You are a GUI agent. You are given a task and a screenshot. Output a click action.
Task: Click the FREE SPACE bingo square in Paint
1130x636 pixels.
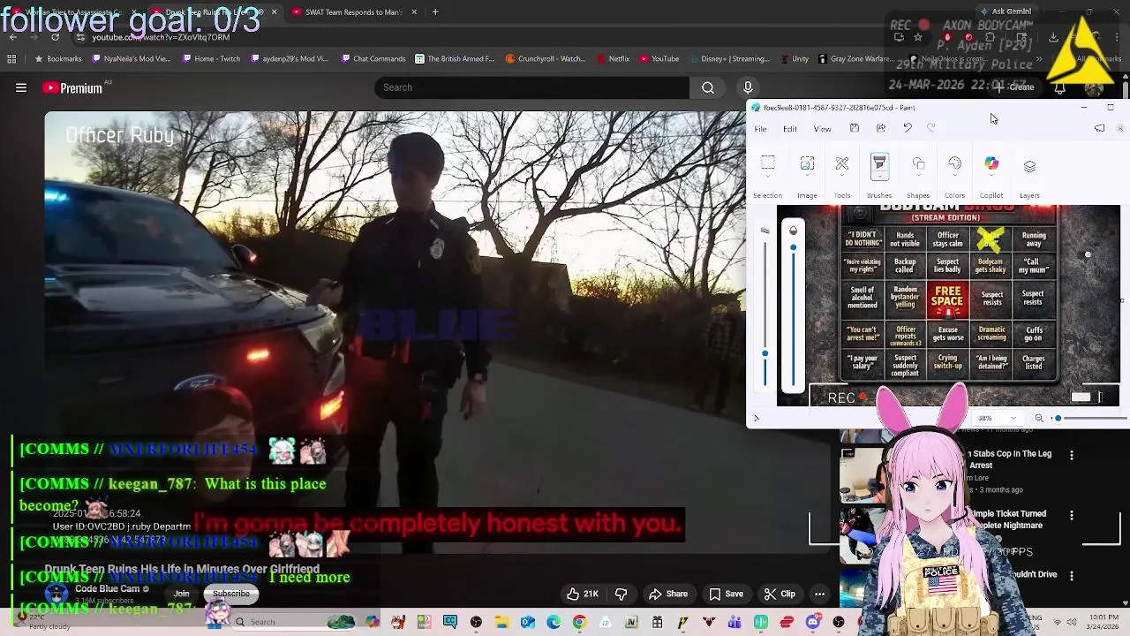tap(948, 301)
